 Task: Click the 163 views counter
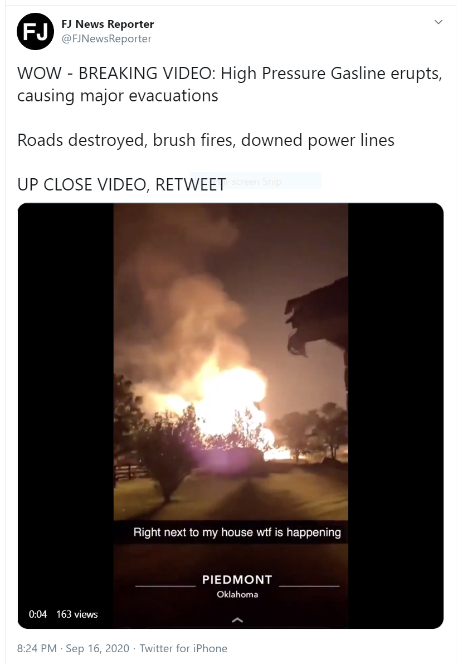click(77, 614)
